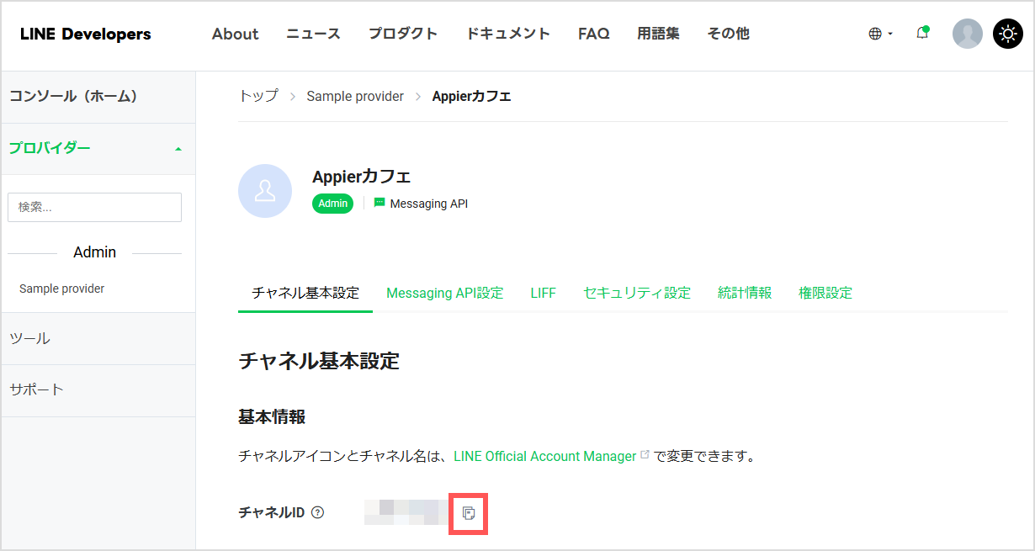Open the その他 menu
Viewport: 1035px width, 551px height.
pyautogui.click(x=728, y=34)
